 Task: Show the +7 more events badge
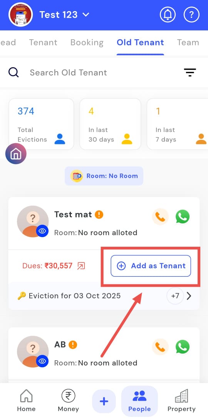(x=175, y=296)
